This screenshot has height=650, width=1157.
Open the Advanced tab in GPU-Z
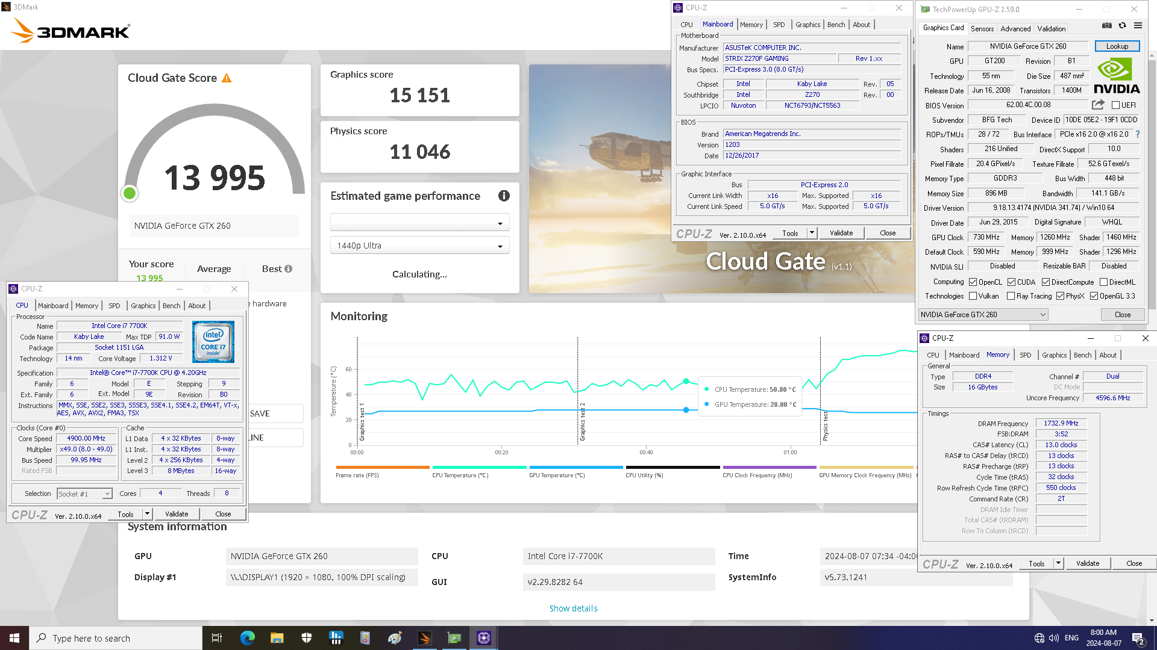click(1015, 28)
